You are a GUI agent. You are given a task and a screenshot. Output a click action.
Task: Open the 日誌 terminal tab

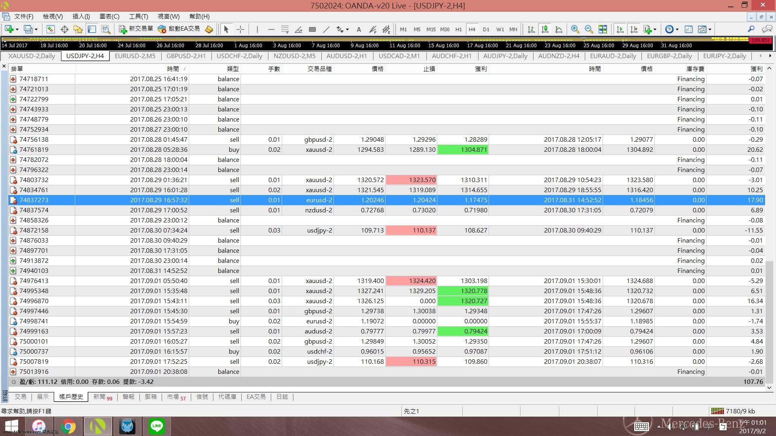[x=282, y=397]
